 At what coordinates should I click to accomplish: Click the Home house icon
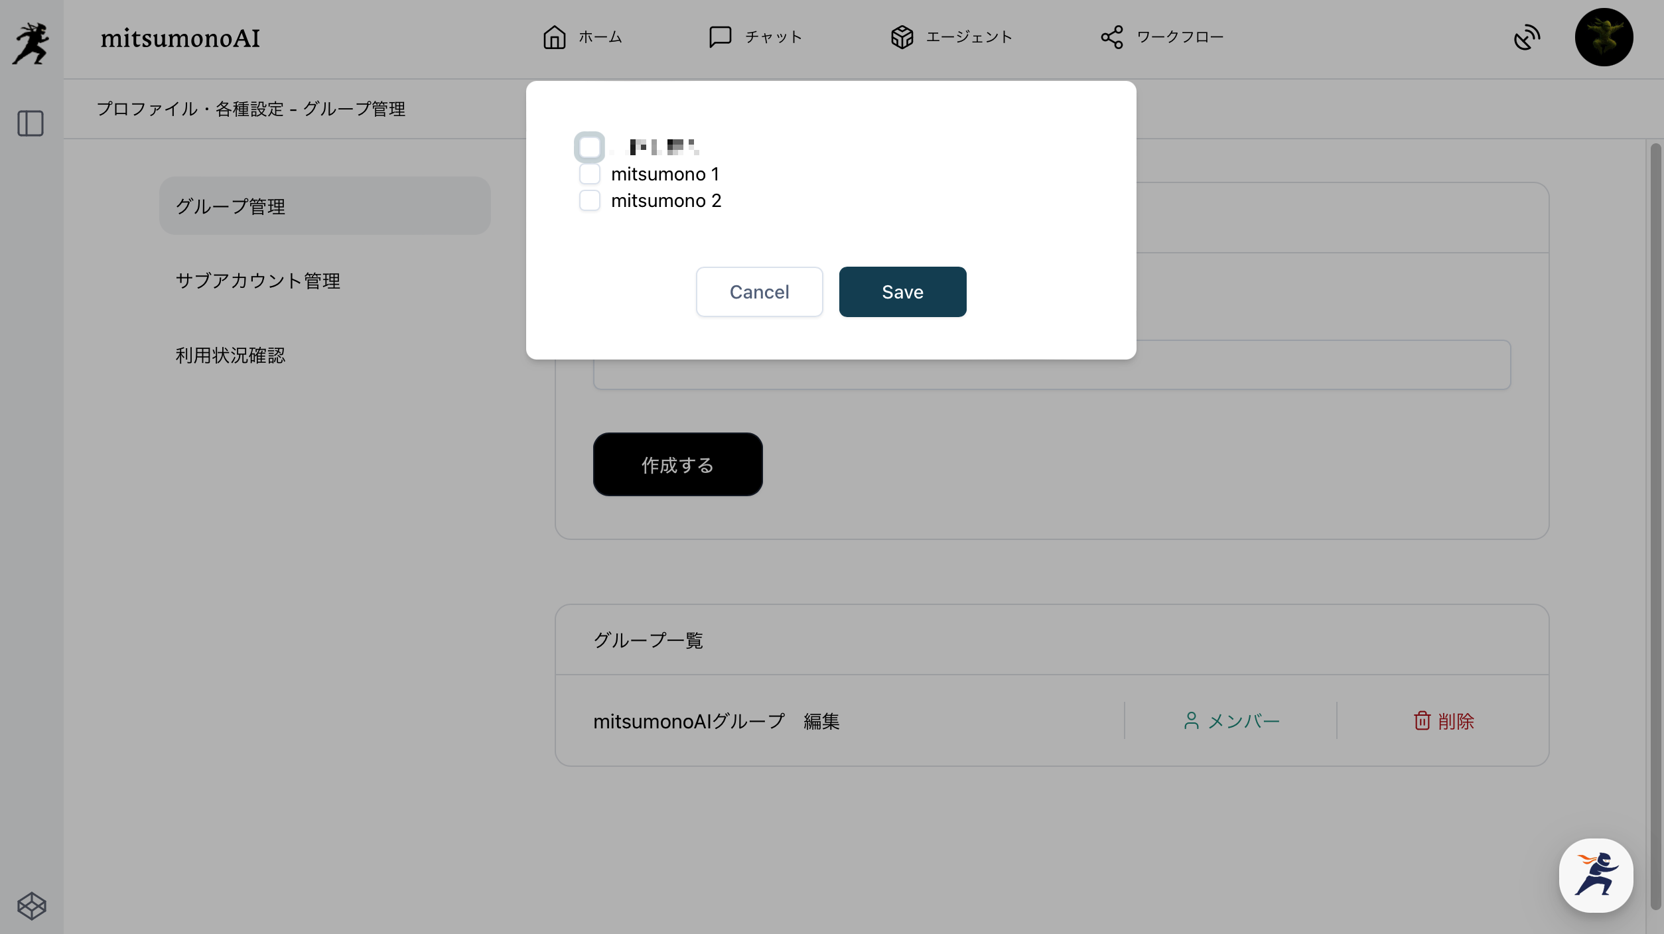pyautogui.click(x=554, y=37)
